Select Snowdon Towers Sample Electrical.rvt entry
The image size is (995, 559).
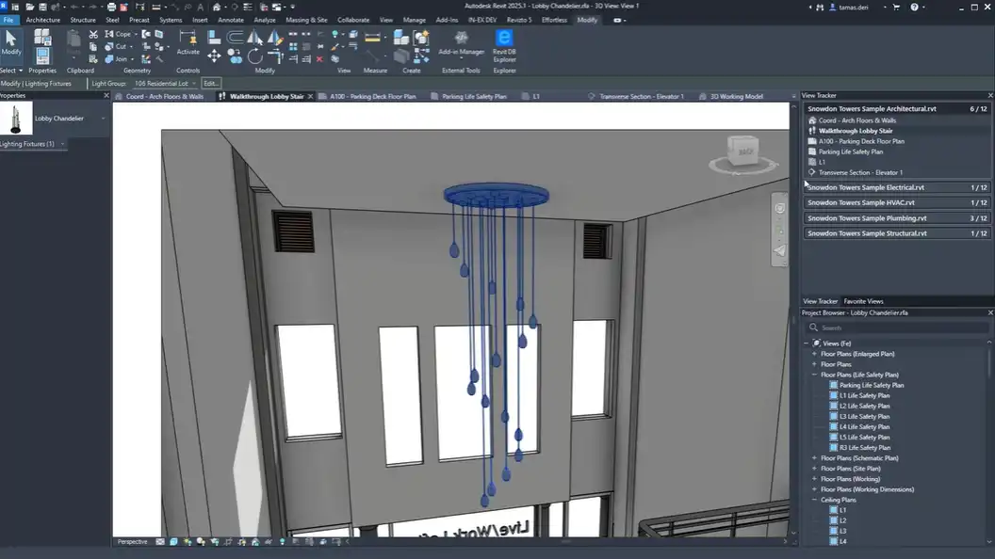click(x=897, y=187)
